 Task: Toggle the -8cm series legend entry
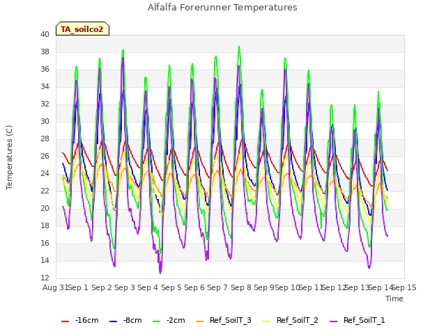coord(125,320)
